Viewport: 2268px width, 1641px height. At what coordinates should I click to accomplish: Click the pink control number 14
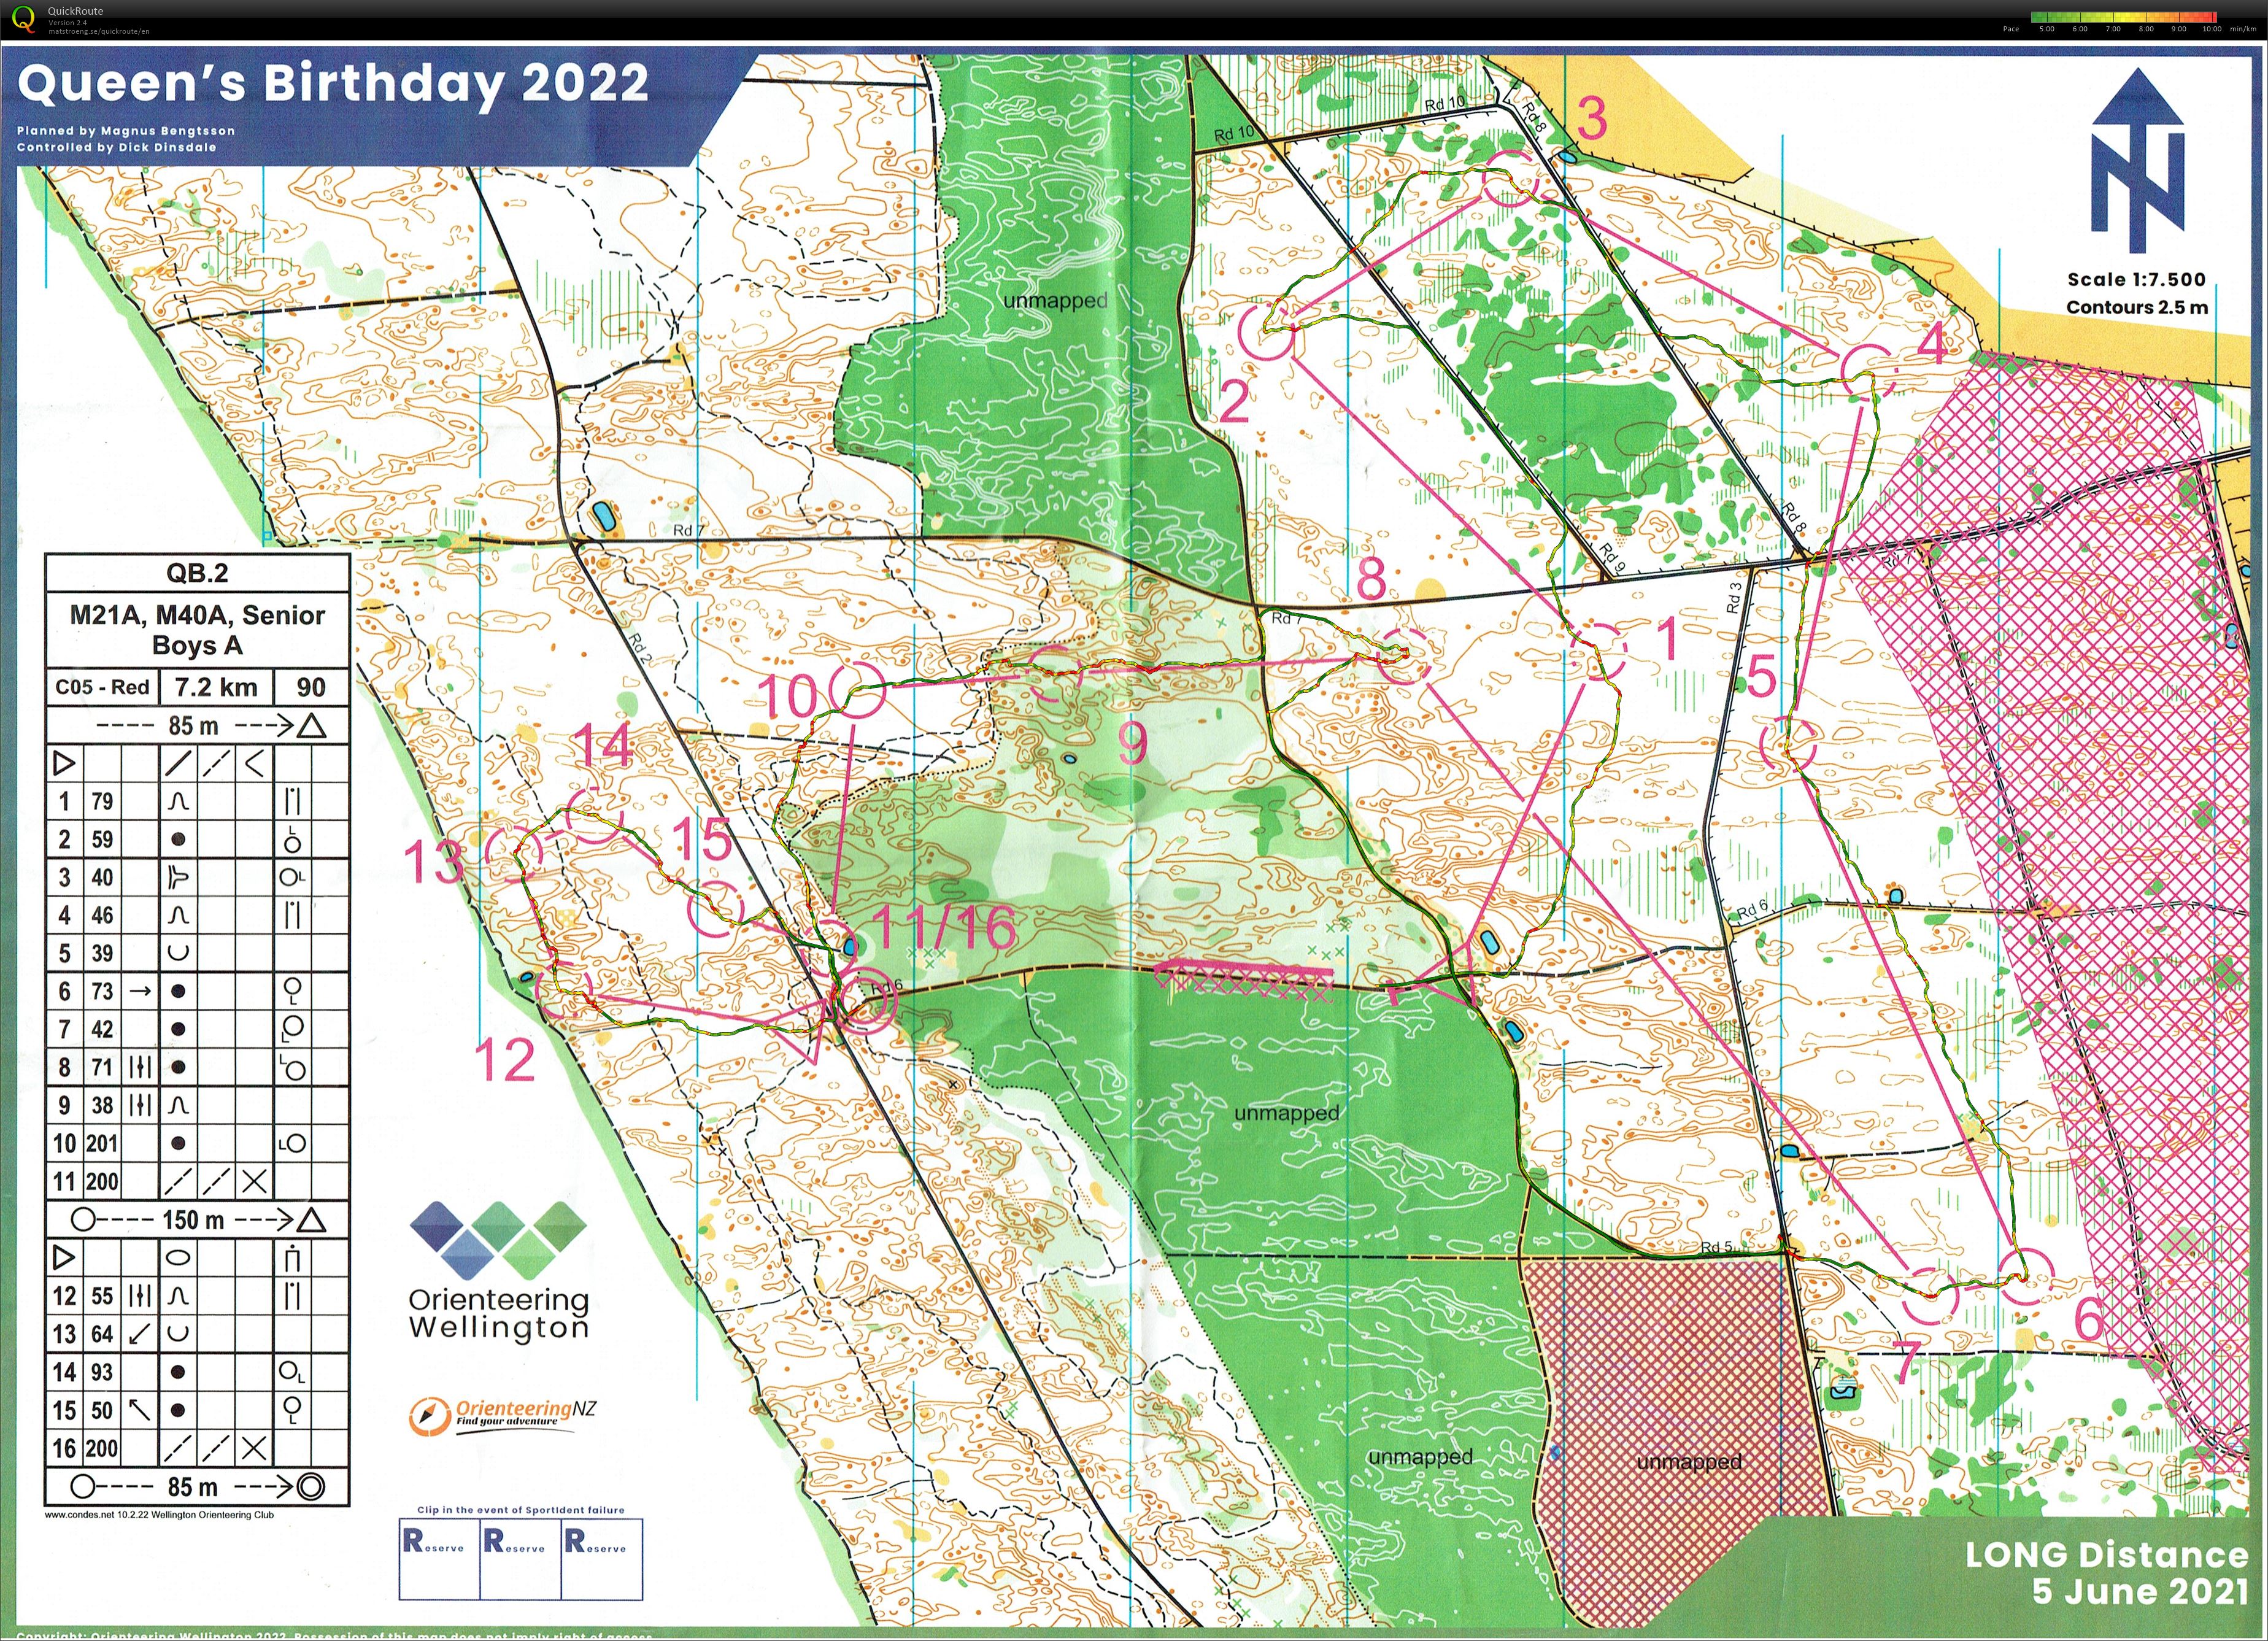coord(603,746)
